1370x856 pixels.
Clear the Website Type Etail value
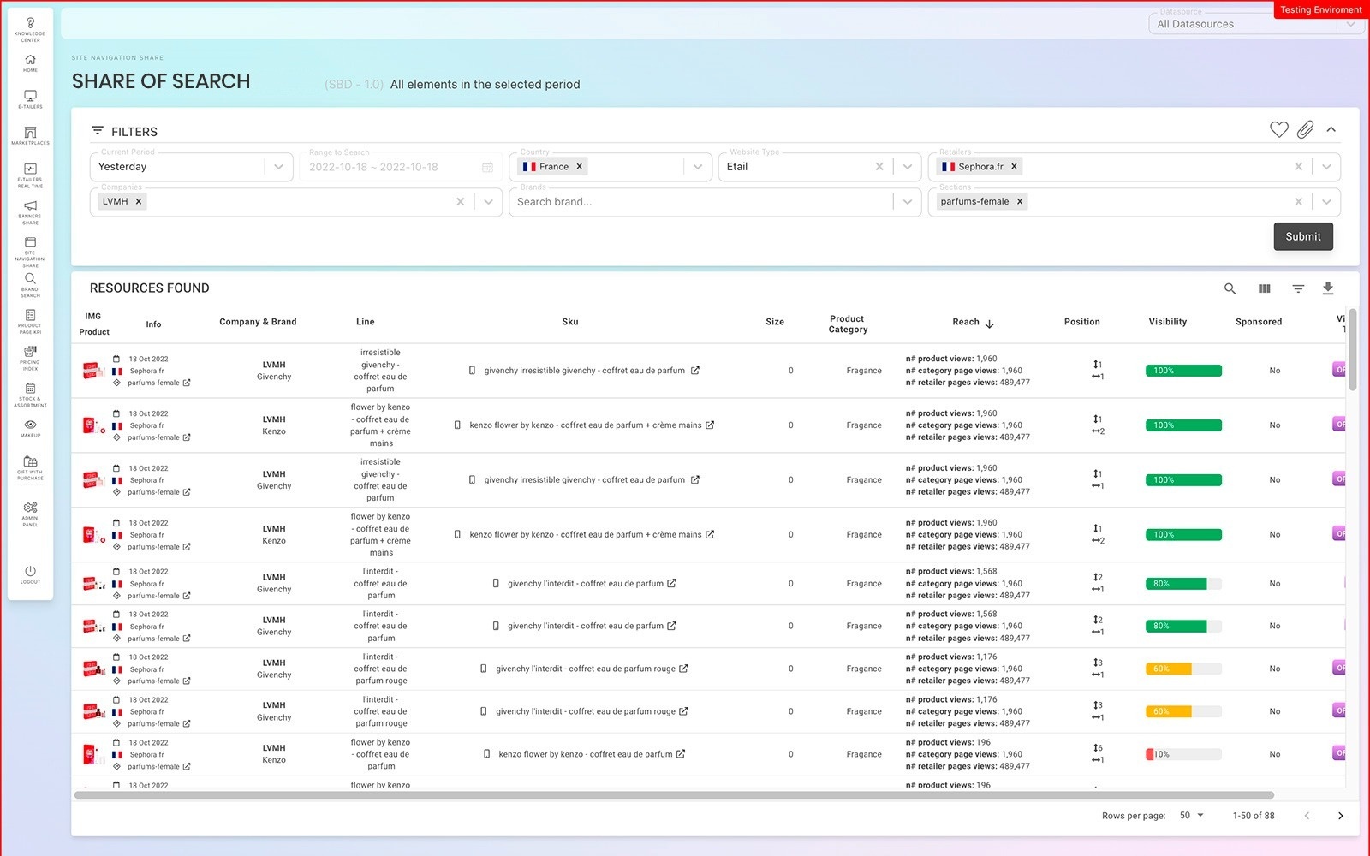coord(879,167)
